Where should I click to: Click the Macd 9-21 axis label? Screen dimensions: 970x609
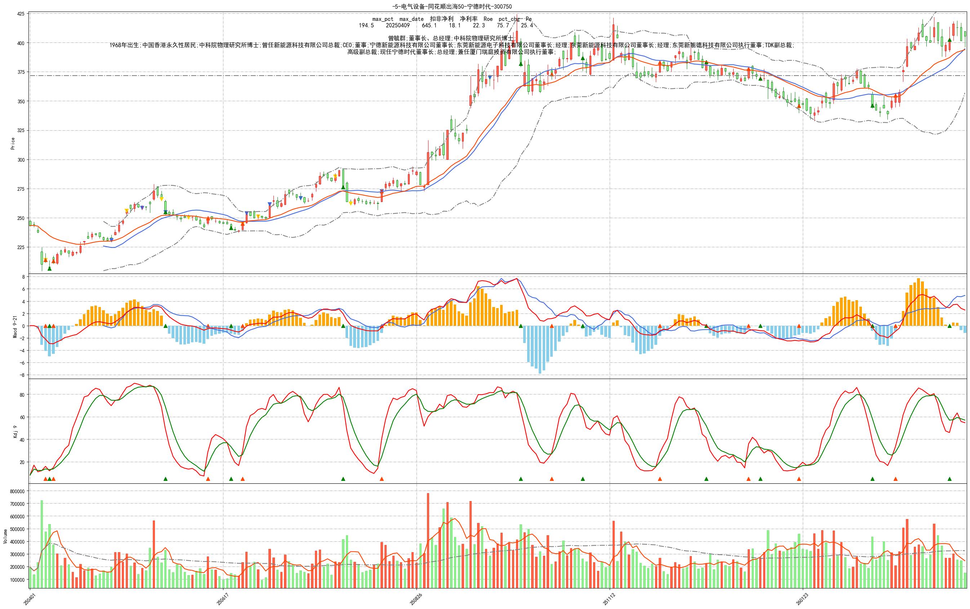point(15,326)
